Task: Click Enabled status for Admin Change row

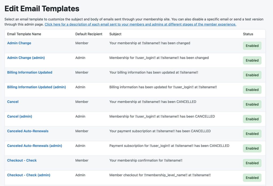Action: (252, 46)
